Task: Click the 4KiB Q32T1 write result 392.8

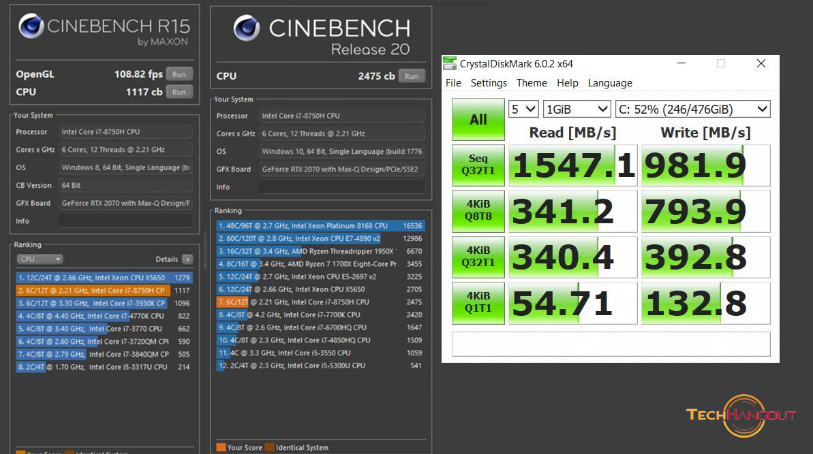Action: click(706, 257)
